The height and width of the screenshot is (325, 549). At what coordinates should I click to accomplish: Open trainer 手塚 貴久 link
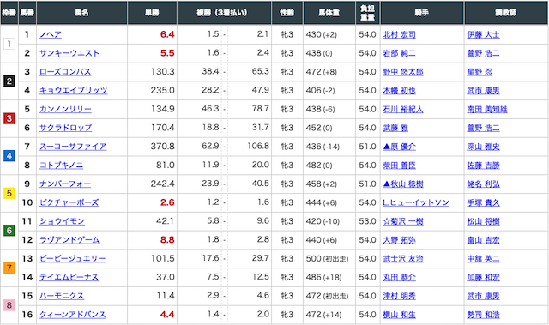point(483,202)
